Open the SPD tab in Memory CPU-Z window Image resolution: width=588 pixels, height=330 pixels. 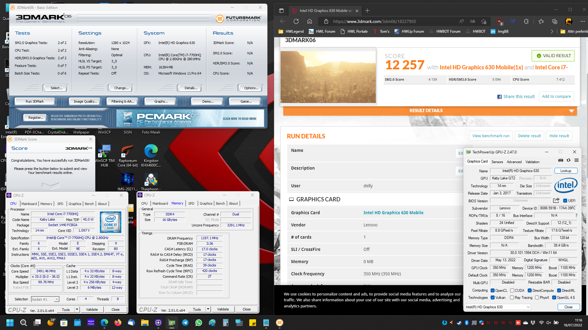tap(191, 204)
